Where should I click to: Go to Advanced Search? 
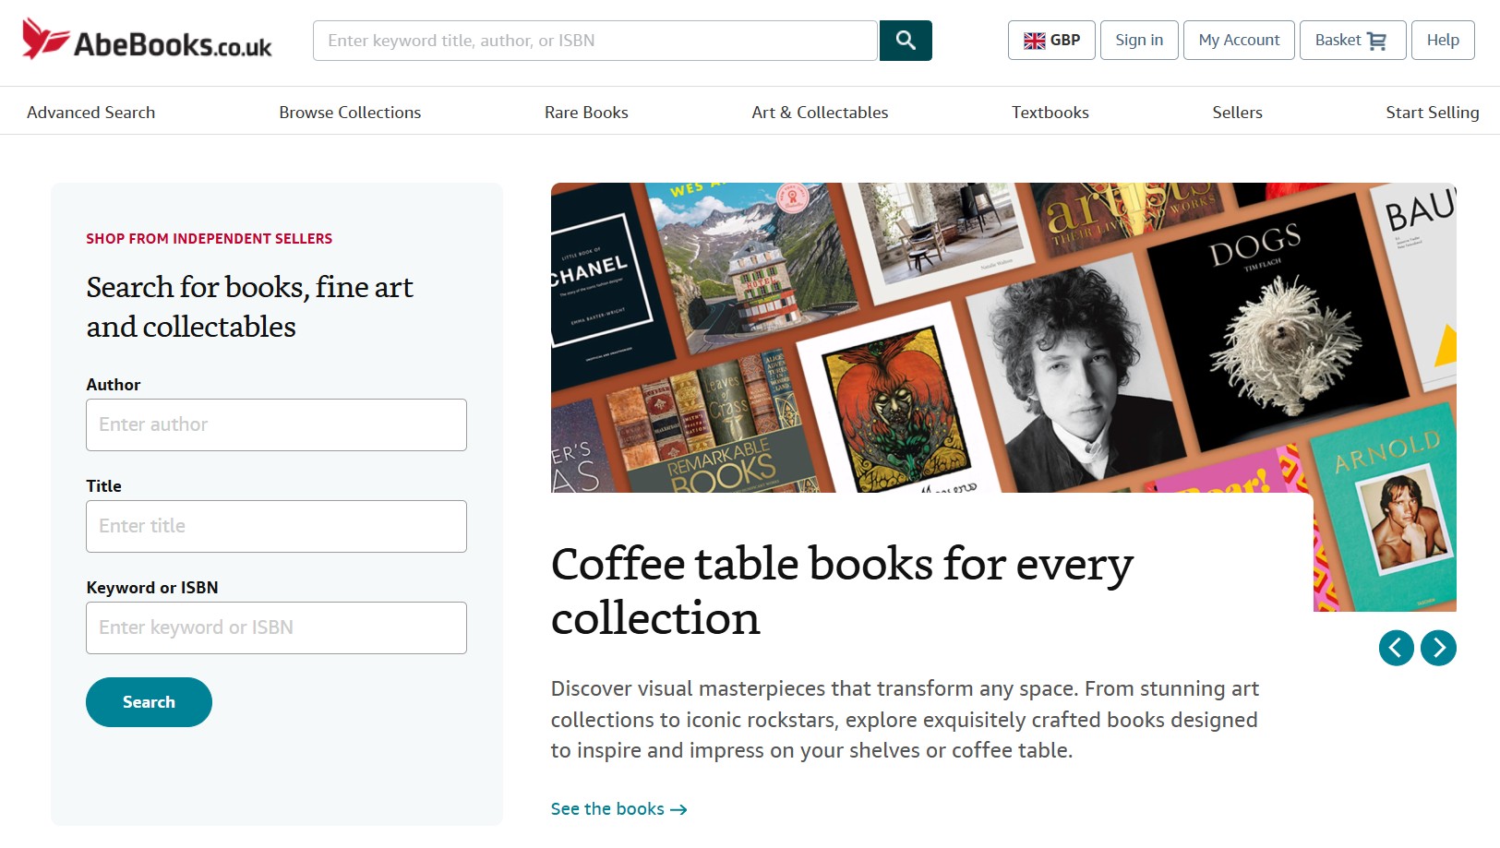click(91, 113)
